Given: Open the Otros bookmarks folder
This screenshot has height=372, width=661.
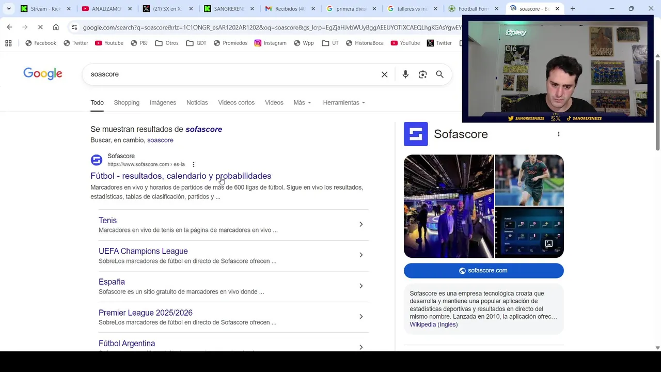Looking at the screenshot, I should point(167,43).
